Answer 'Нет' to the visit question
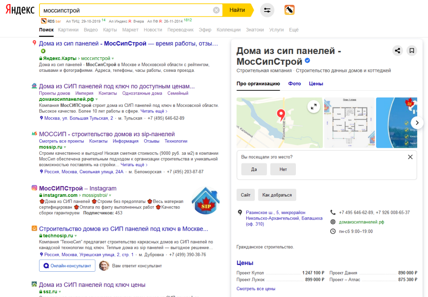The image size is (428, 297). [283, 169]
